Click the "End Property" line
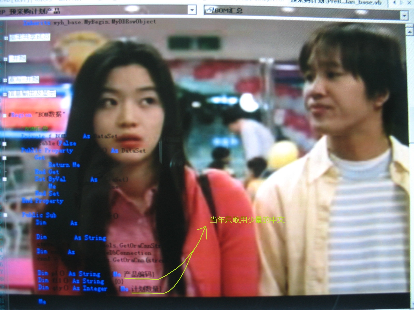 pyautogui.click(x=42, y=201)
